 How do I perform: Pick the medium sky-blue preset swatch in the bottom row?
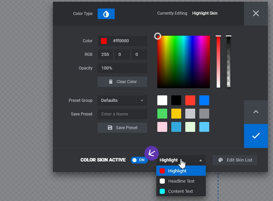176,127
